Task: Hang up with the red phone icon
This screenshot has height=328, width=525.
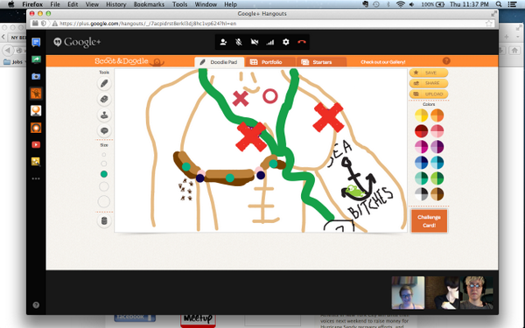Action: tap(302, 42)
